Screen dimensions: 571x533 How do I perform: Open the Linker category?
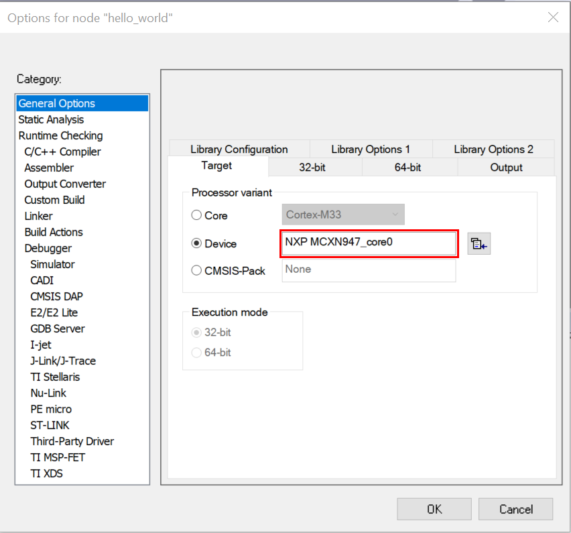(38, 216)
